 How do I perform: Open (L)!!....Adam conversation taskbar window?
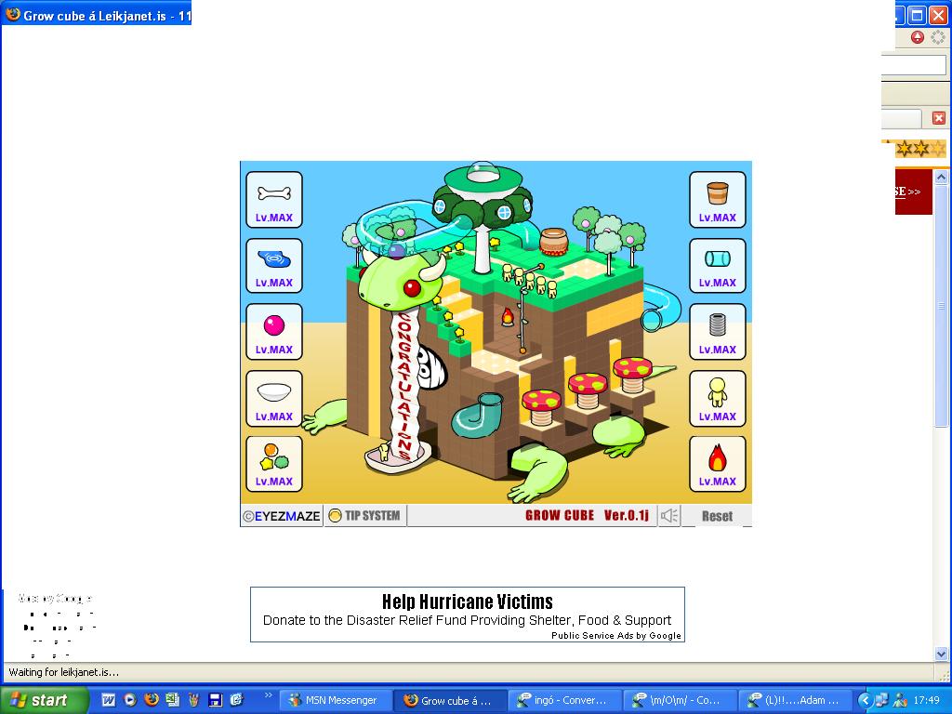pos(796,700)
